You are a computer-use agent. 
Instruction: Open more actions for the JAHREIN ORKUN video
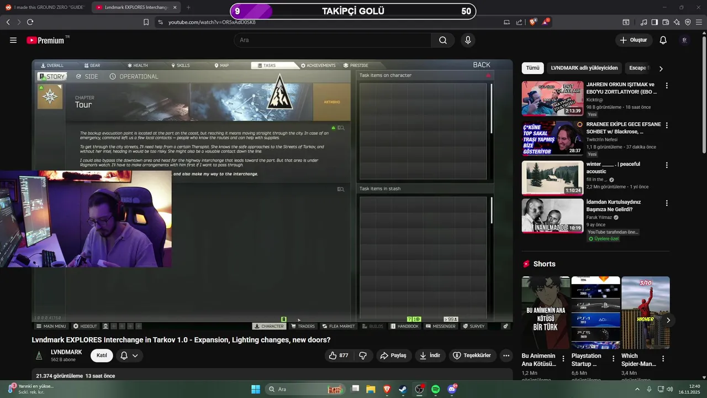click(667, 86)
